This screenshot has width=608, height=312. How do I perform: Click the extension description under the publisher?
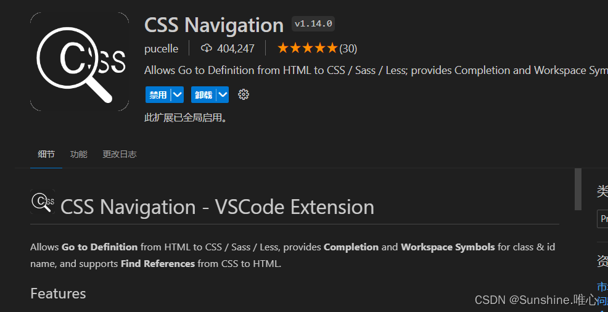(376, 70)
